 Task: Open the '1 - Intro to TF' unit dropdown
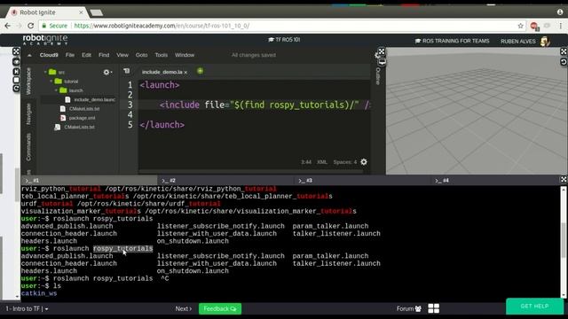pos(27,308)
